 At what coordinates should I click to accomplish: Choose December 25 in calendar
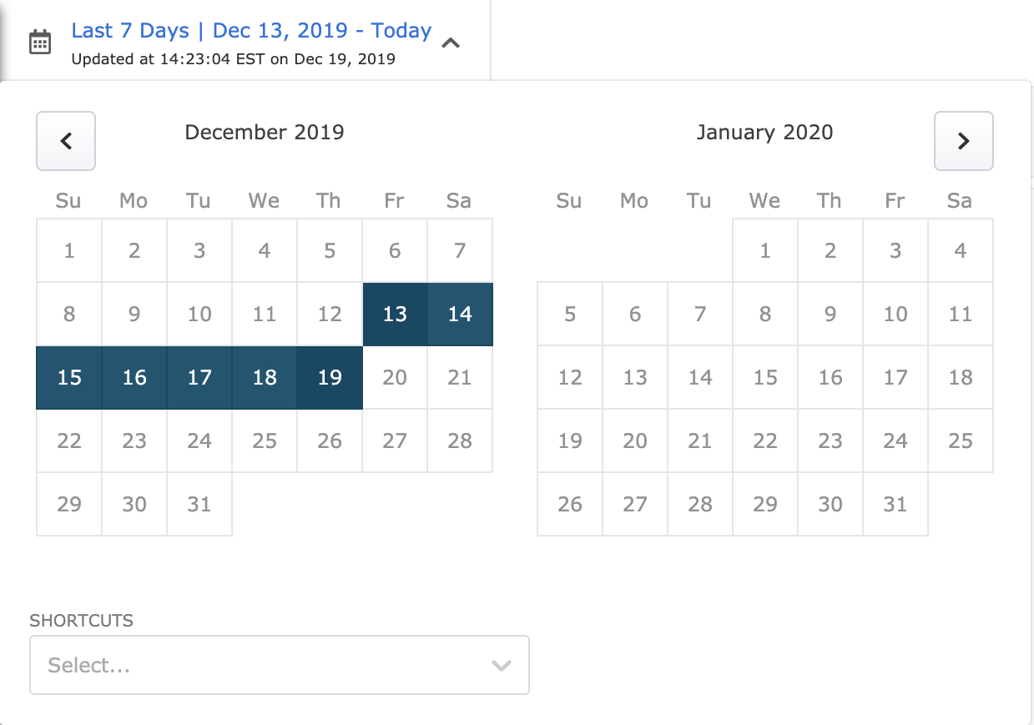[x=265, y=441]
